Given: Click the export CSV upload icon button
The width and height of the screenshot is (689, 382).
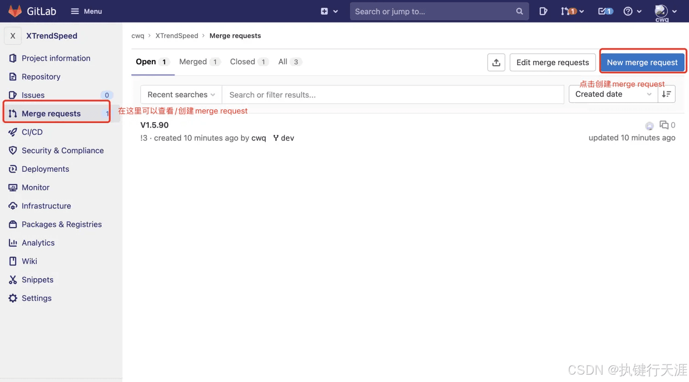Looking at the screenshot, I should (496, 62).
